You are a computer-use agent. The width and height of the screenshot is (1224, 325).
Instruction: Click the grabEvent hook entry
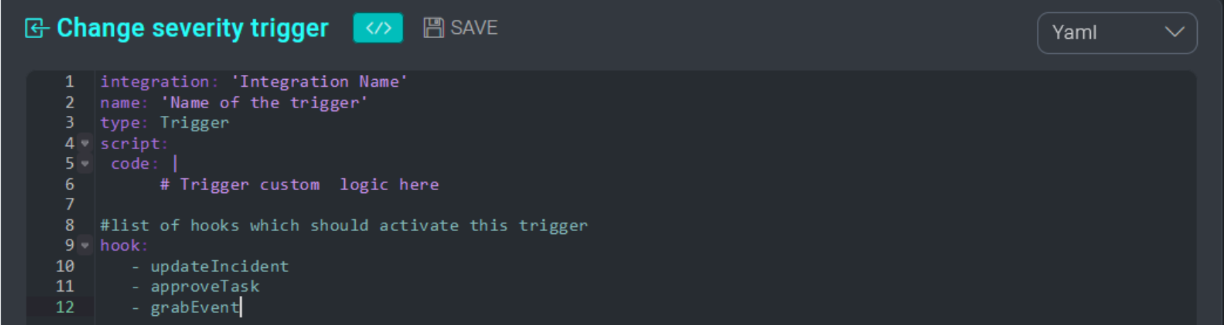(194, 307)
